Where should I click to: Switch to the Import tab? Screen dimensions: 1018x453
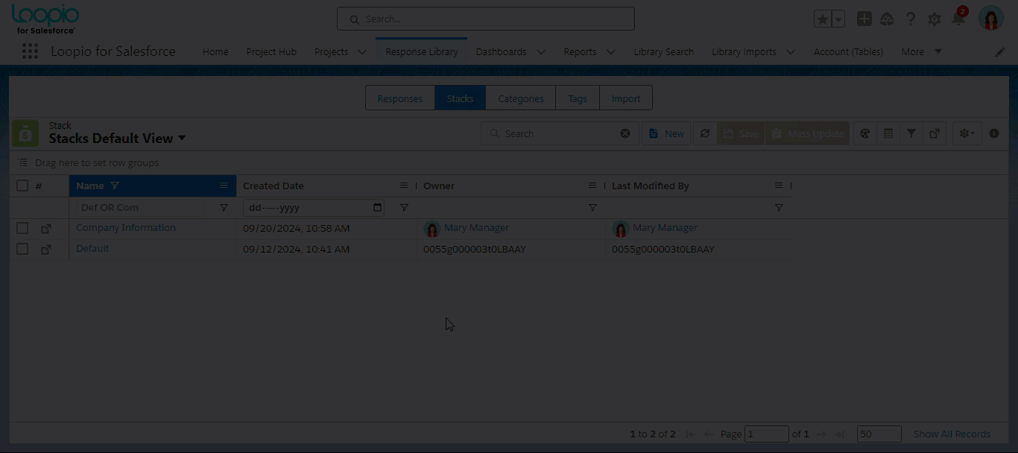626,98
